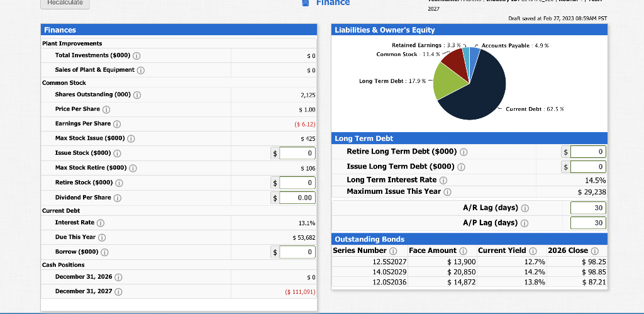
Task: Show info for December 31, 2027 cash
Action: pos(118,292)
